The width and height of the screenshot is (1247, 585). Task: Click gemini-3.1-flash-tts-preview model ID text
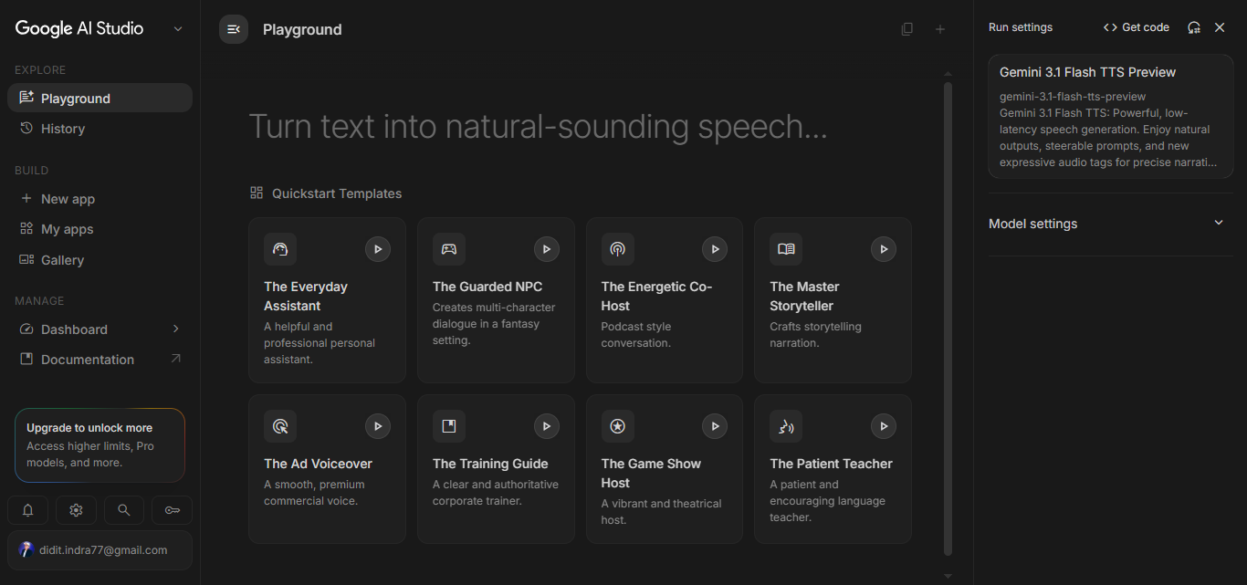tap(1073, 97)
